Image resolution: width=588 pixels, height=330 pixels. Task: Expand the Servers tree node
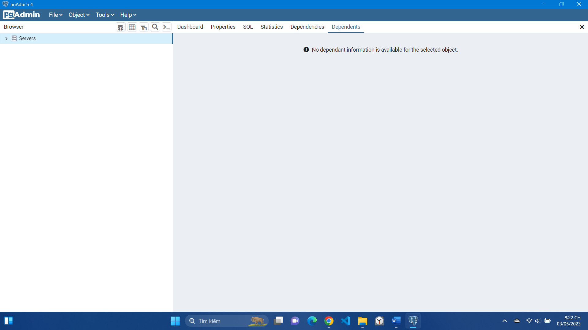[6, 38]
